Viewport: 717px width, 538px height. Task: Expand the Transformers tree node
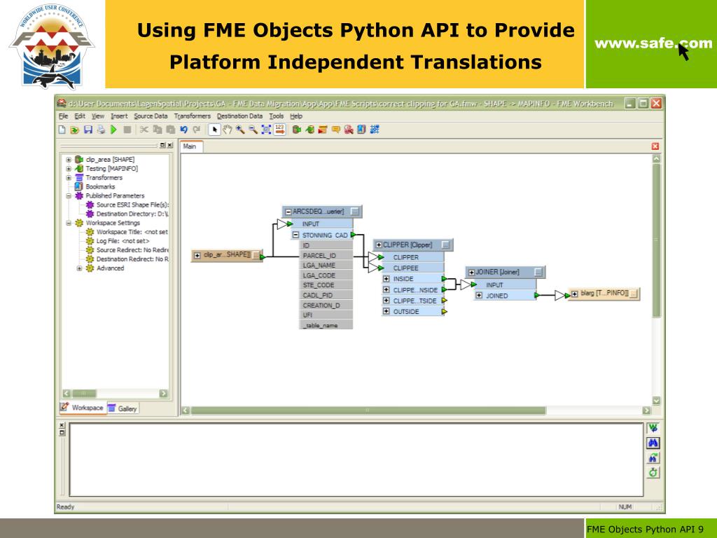69,178
